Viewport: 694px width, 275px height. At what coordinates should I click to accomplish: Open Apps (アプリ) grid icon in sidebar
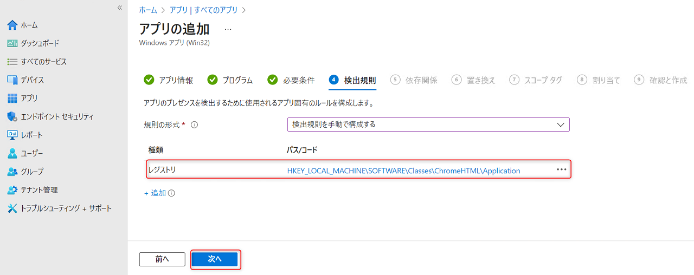pyautogui.click(x=12, y=99)
